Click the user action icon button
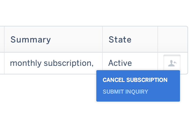 172,63
